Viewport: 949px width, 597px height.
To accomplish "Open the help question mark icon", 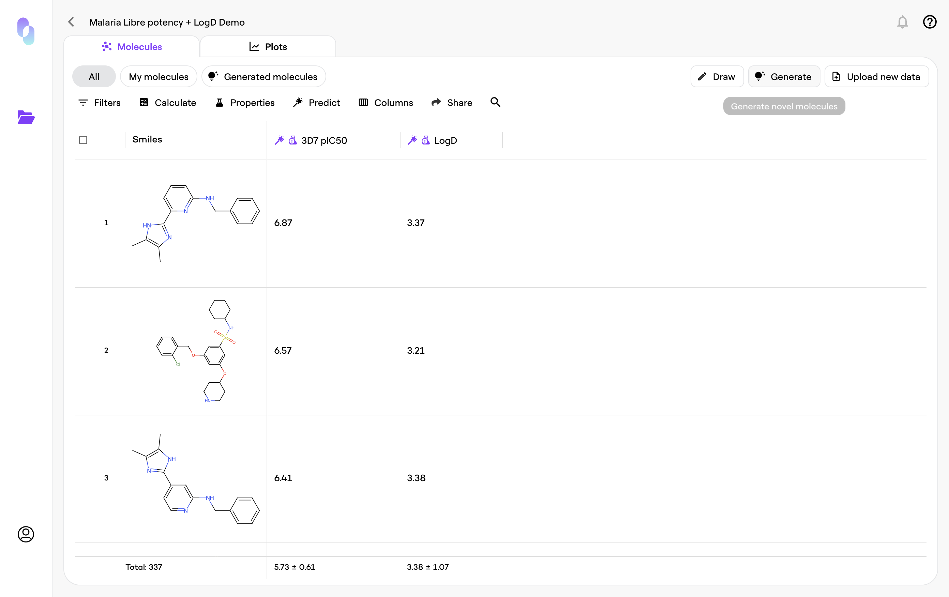I will point(929,22).
